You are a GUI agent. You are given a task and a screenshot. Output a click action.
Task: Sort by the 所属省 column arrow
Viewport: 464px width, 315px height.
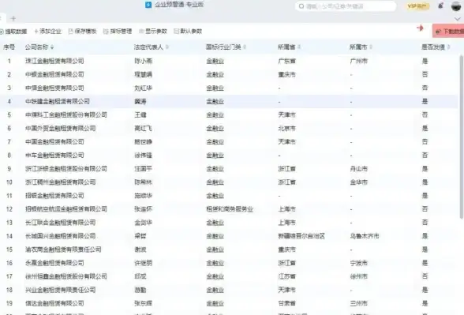[x=299, y=47]
